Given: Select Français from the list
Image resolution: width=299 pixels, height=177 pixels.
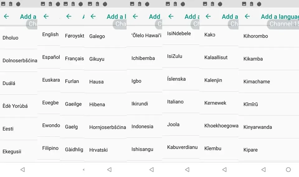Looking at the screenshot, I should (x=72, y=58).
